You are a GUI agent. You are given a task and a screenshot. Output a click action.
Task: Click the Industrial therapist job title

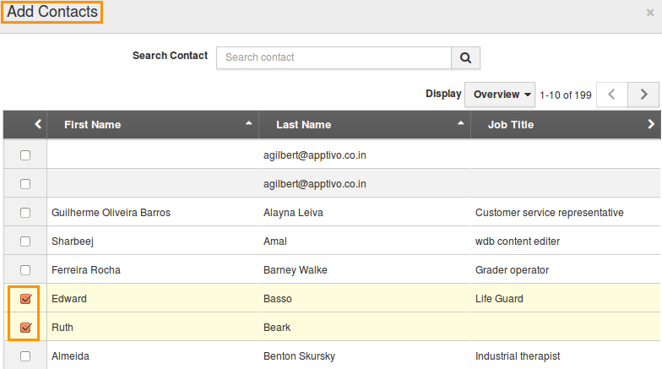[x=518, y=356]
